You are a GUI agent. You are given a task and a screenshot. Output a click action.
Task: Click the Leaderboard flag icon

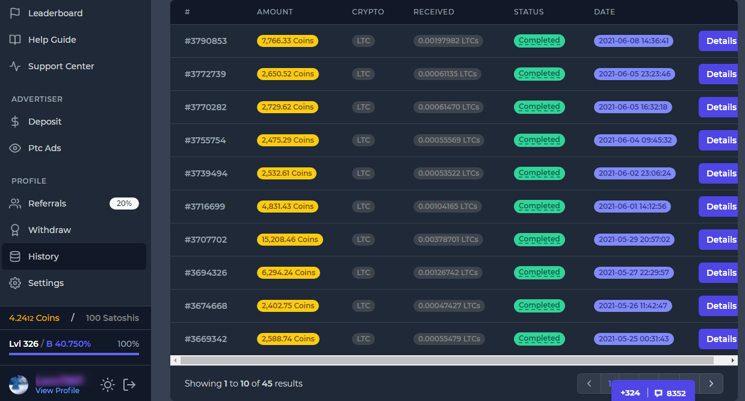[15, 13]
